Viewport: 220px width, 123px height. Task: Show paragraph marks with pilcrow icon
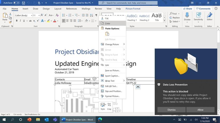pyautogui.click(x=96, y=15)
